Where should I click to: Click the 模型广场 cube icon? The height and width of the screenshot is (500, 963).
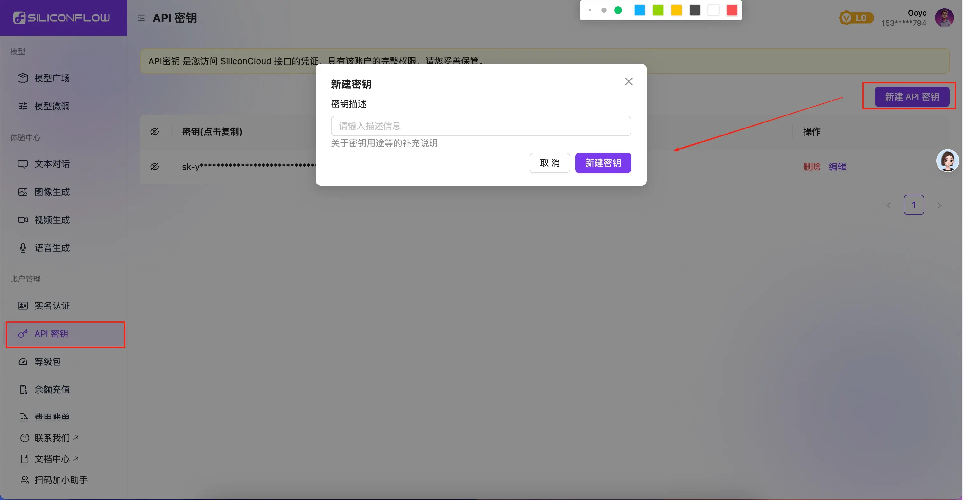click(23, 78)
